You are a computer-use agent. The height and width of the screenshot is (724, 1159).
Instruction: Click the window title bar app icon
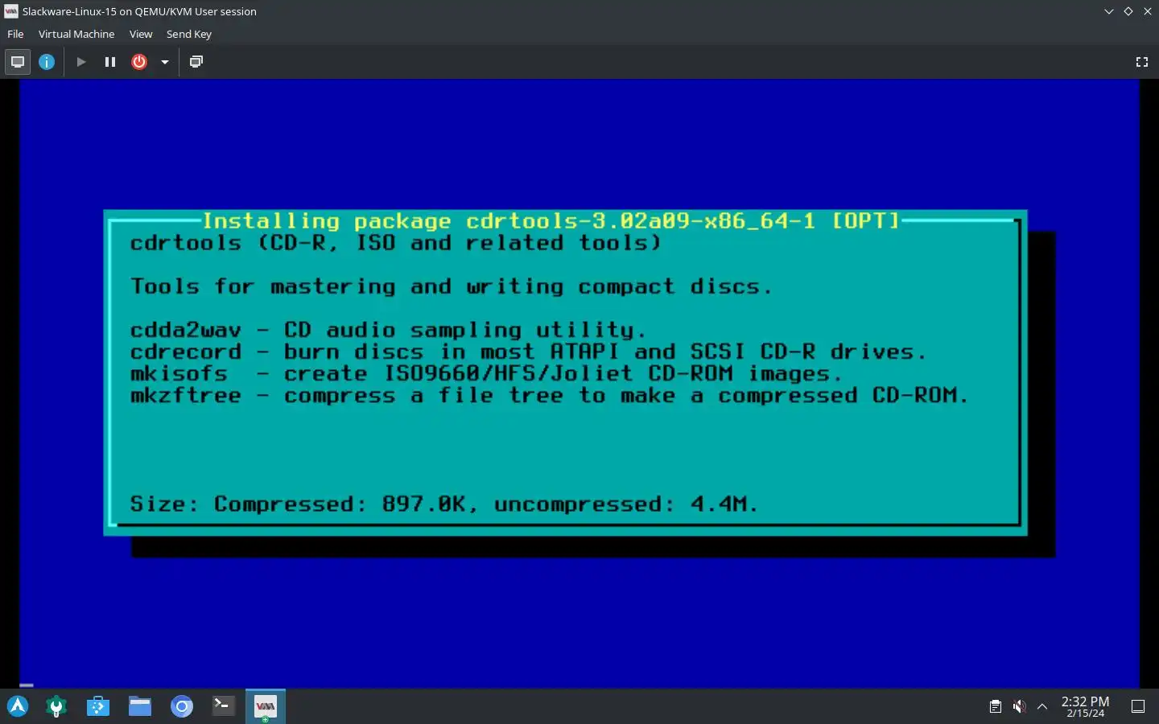(x=10, y=11)
